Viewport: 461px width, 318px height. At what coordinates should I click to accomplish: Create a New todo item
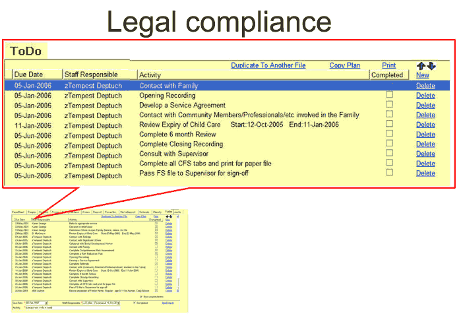tap(423, 75)
